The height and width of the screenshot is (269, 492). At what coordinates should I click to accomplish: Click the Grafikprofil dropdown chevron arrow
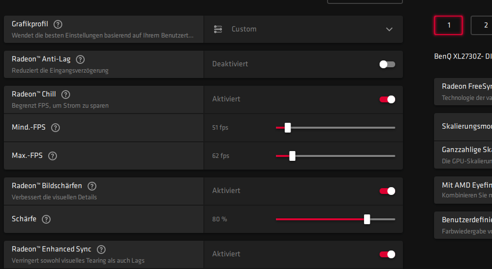tap(389, 29)
